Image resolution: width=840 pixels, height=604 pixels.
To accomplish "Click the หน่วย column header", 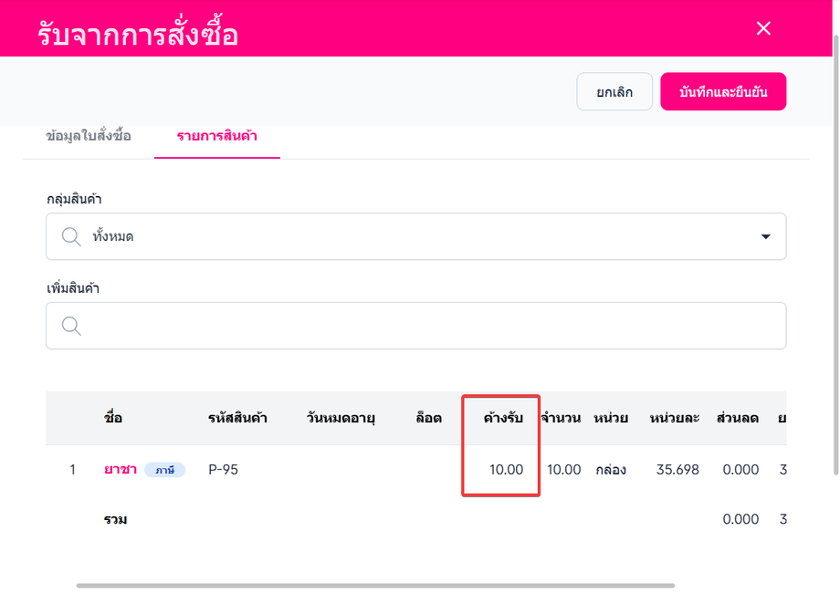I will pos(611,418).
